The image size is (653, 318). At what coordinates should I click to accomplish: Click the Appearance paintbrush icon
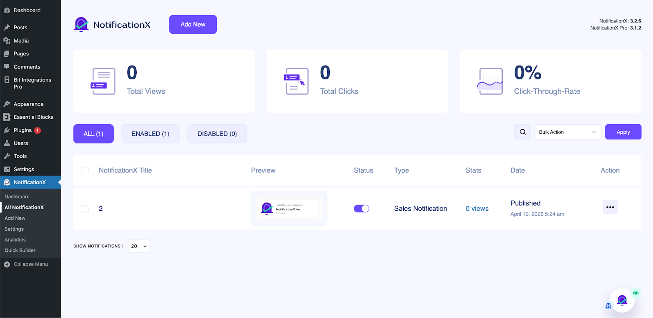tap(7, 104)
